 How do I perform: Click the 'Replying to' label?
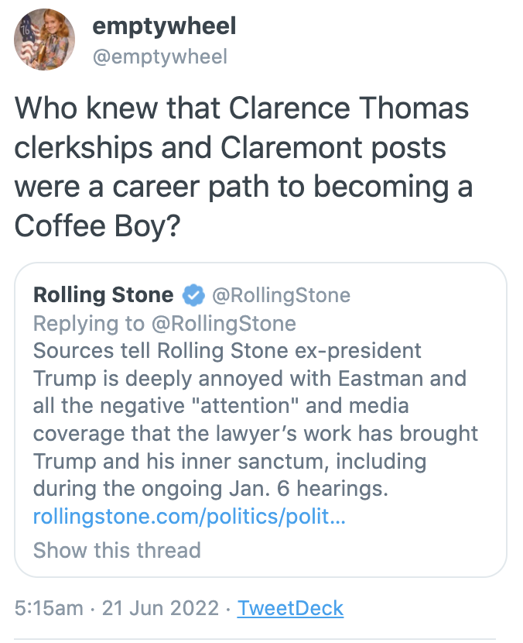89,323
